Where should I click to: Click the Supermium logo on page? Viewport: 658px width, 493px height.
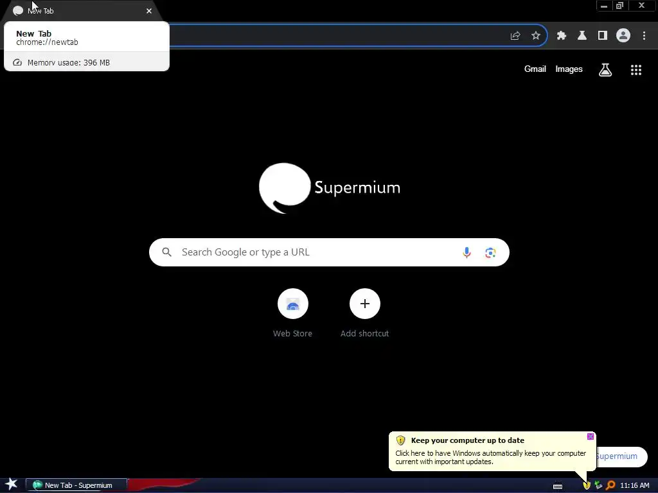330,188
